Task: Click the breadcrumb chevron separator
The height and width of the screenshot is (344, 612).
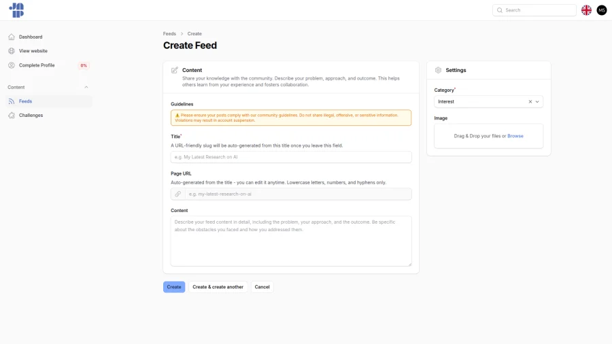Action: (x=182, y=34)
